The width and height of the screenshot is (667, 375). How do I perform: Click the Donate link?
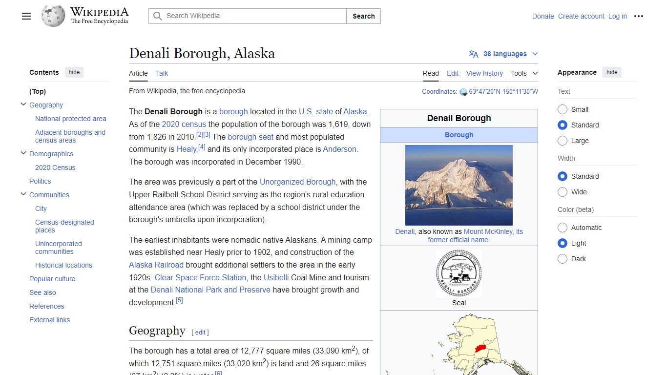click(x=543, y=16)
